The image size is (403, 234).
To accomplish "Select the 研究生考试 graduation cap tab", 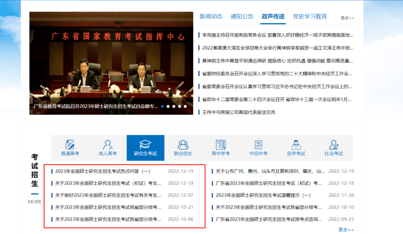I will pos(146,148).
